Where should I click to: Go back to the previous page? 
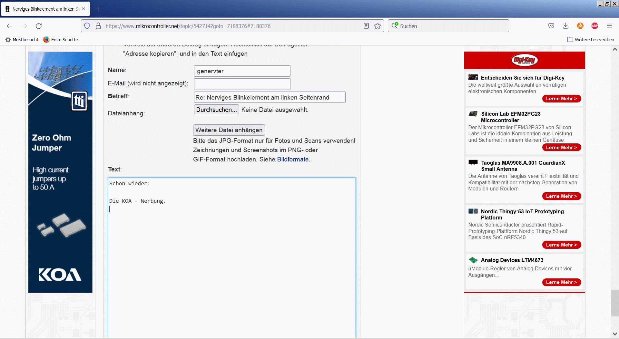tap(10, 26)
